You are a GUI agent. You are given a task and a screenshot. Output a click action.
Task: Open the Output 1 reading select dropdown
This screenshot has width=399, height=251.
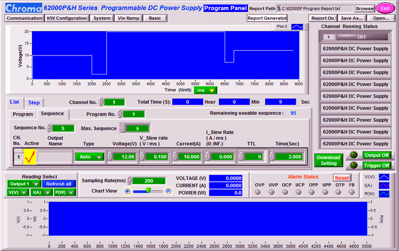point(24,184)
